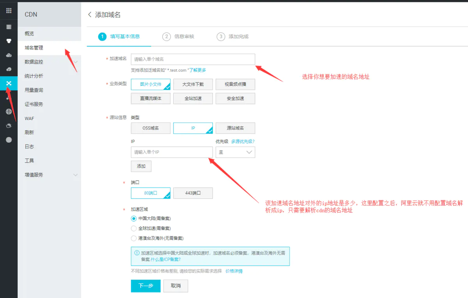Select the 443端口 port option
Screen dimensions: 468x298
(193, 193)
